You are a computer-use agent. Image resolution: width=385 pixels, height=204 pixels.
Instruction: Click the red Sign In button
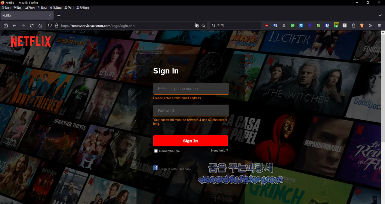(190, 141)
